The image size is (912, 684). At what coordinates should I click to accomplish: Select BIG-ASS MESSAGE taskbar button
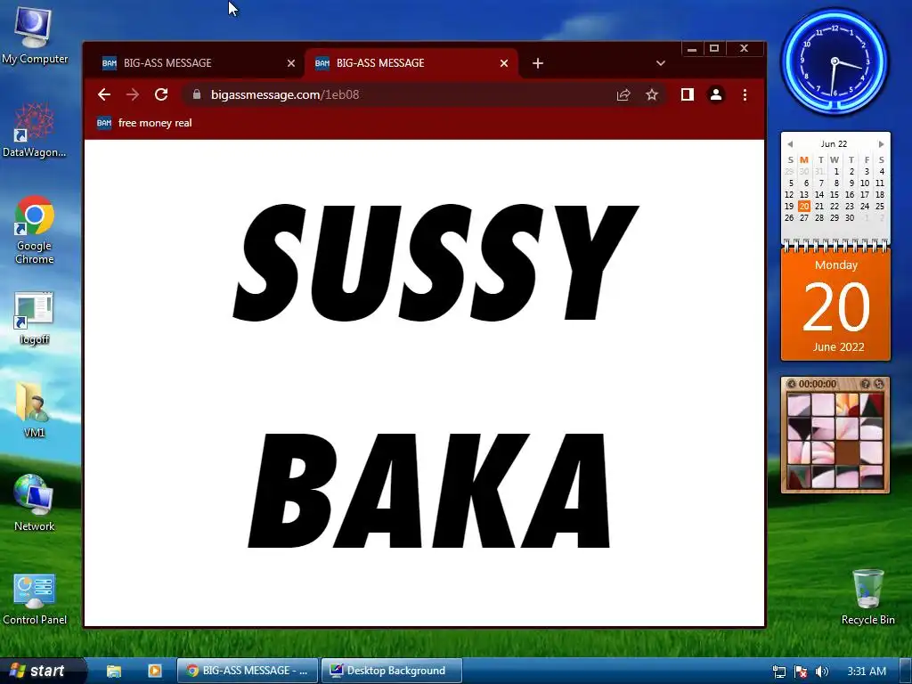click(x=248, y=671)
